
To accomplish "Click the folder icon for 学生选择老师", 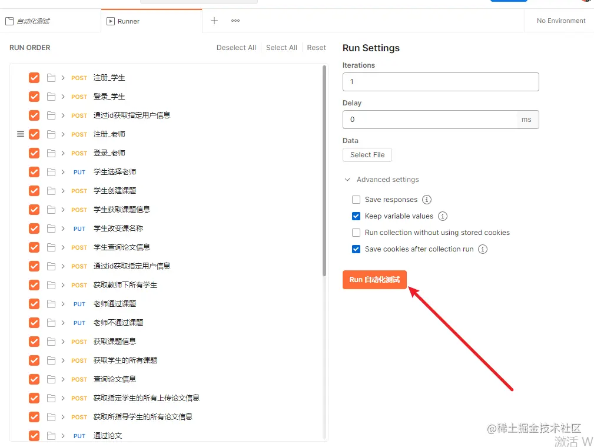I will [x=51, y=172].
